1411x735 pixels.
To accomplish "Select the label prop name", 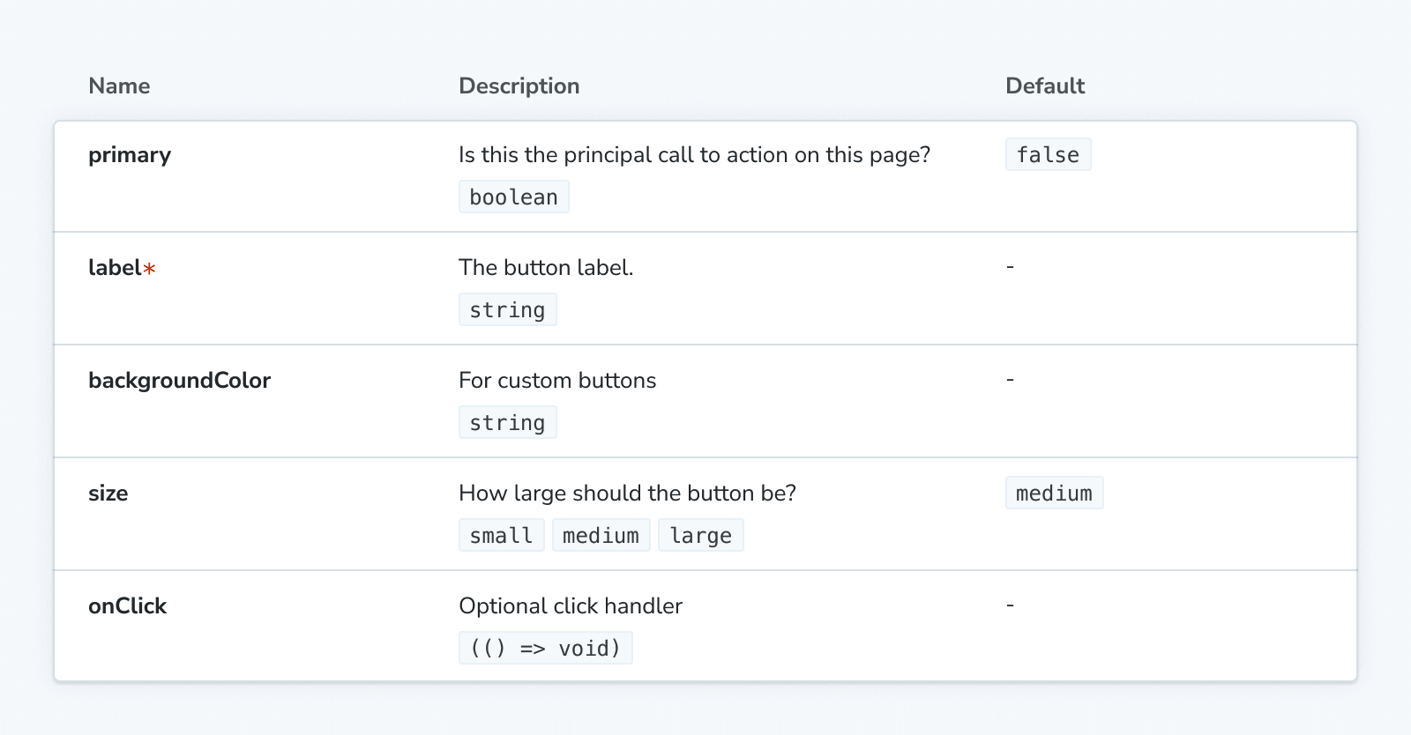I will point(115,268).
